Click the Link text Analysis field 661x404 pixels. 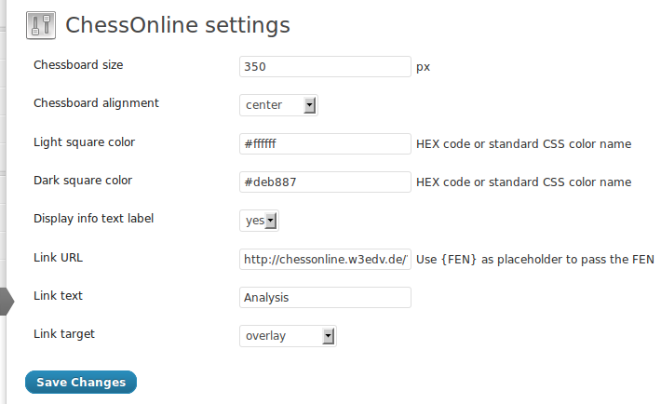(325, 297)
